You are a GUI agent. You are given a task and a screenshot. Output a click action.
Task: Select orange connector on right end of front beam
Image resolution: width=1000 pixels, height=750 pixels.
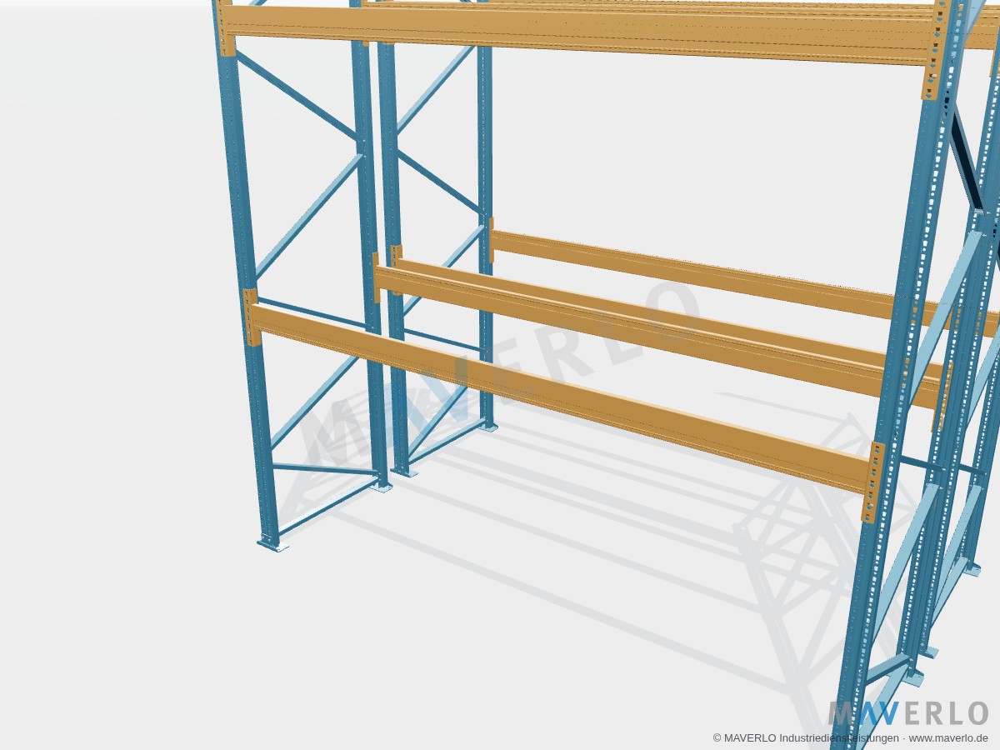[x=873, y=482]
